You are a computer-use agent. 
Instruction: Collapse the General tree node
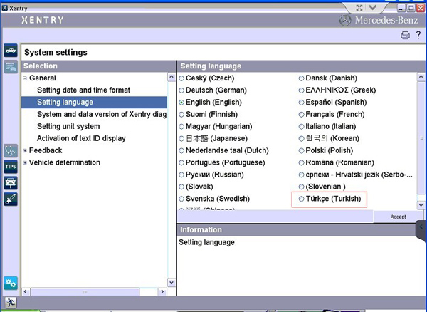pos(25,78)
